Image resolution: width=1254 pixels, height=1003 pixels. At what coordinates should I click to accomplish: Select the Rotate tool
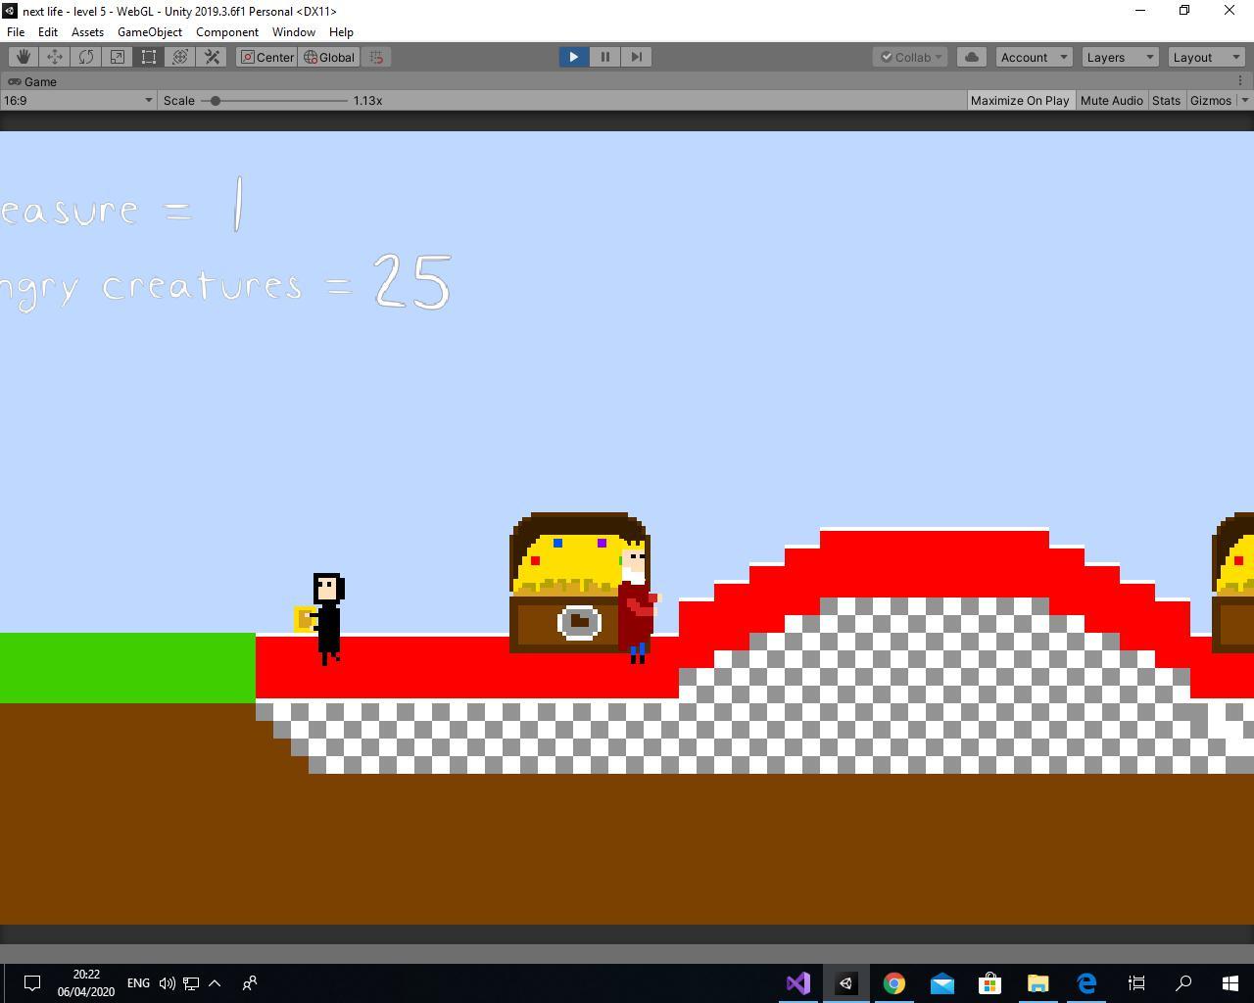coord(86,57)
